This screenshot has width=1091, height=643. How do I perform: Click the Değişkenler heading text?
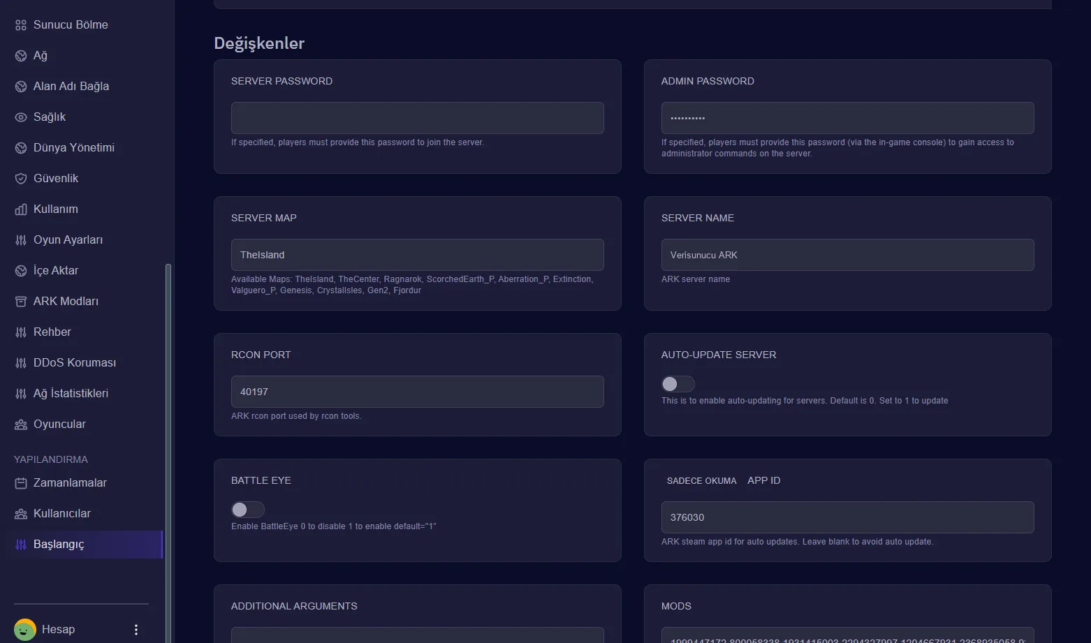(x=259, y=43)
